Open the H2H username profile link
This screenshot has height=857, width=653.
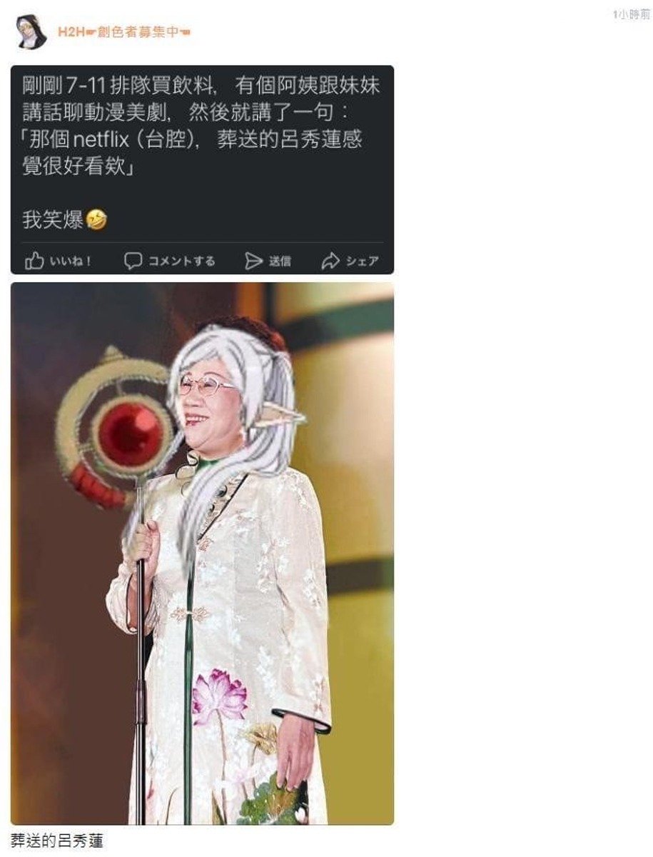[x=124, y=32]
